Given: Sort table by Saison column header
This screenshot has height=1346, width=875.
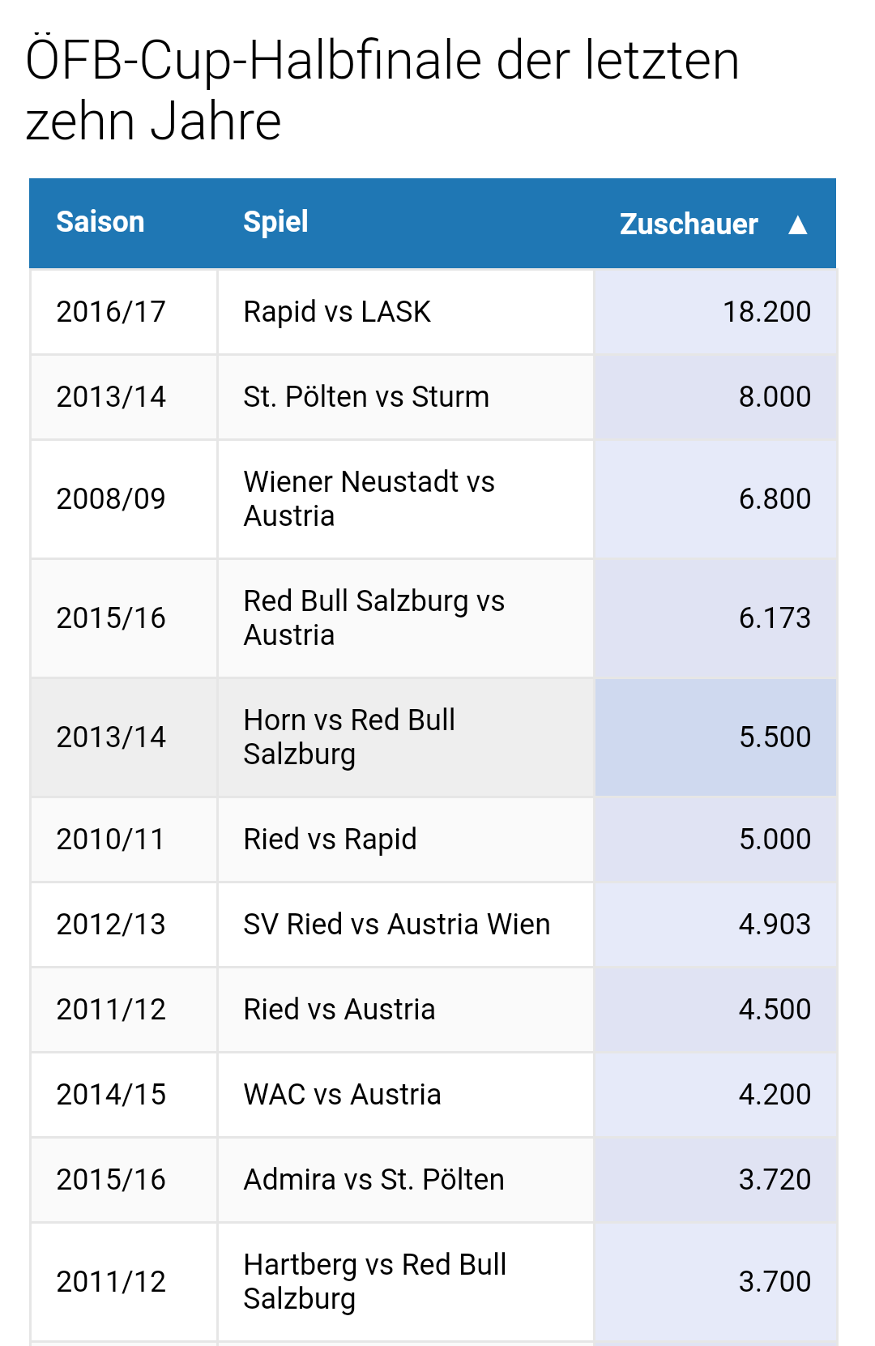Looking at the screenshot, I should (100, 222).
